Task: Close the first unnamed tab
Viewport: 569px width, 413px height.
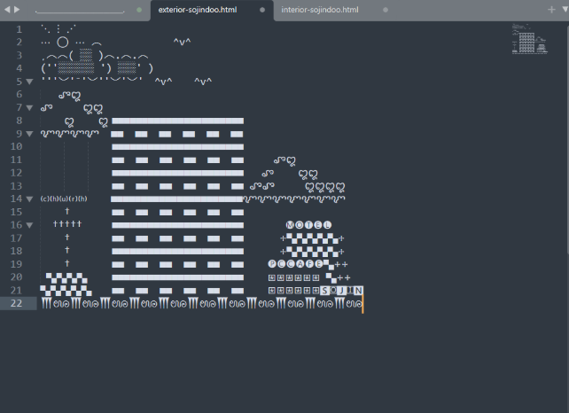Action: coord(140,10)
